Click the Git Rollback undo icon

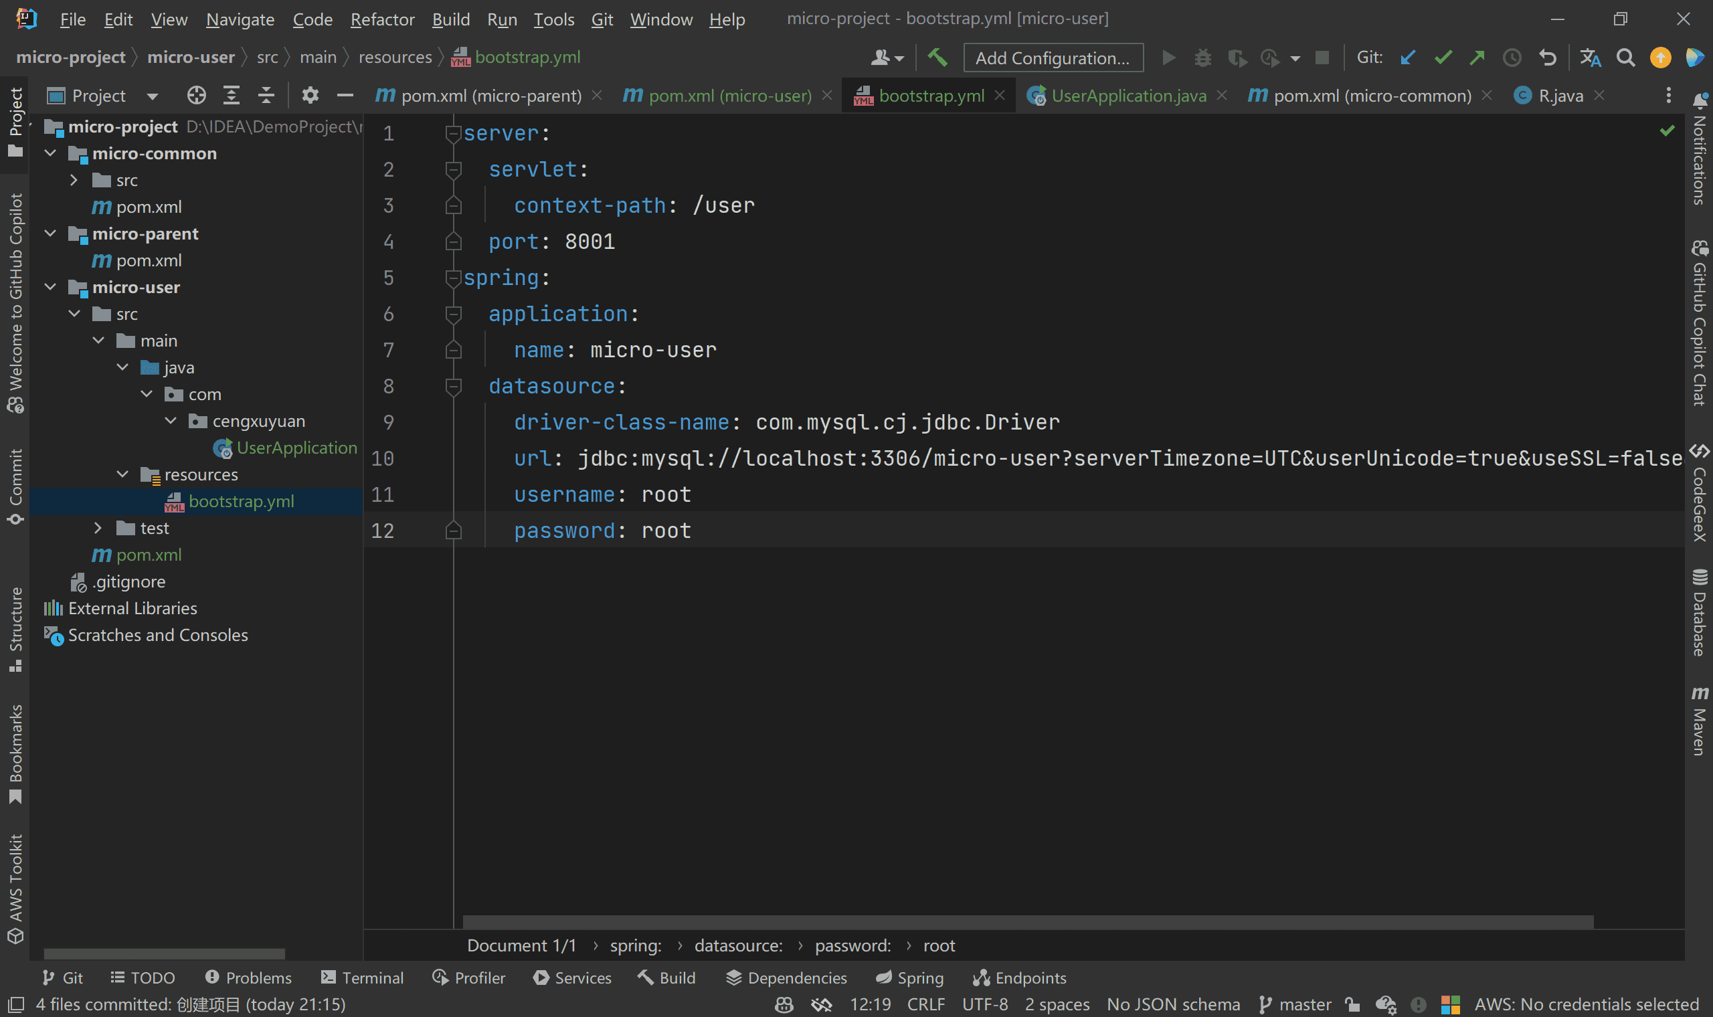(1547, 58)
